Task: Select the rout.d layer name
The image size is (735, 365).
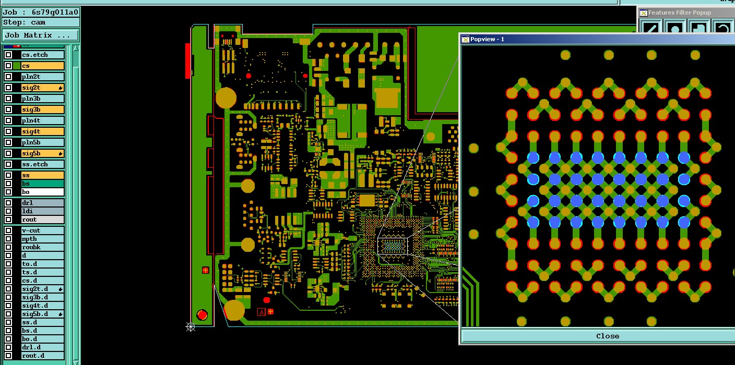Action: point(43,356)
